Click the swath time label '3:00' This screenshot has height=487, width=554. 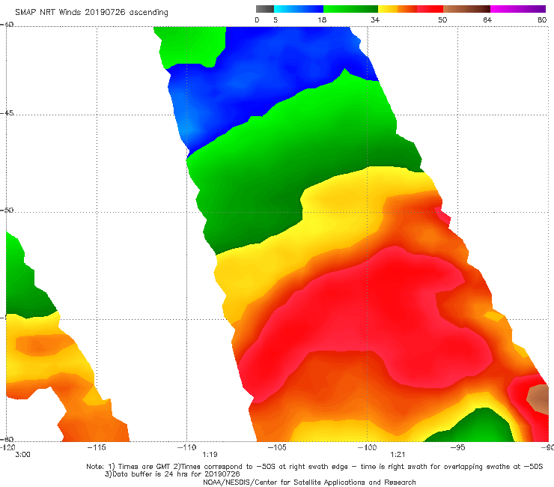coord(22,455)
